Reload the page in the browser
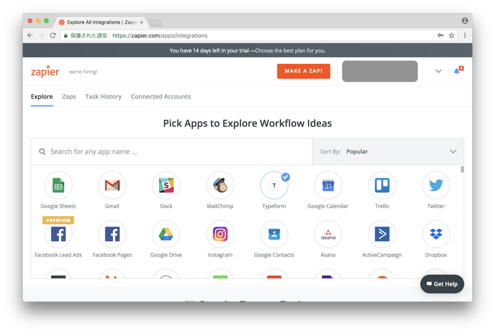The height and width of the screenshot is (334, 495). (x=53, y=35)
